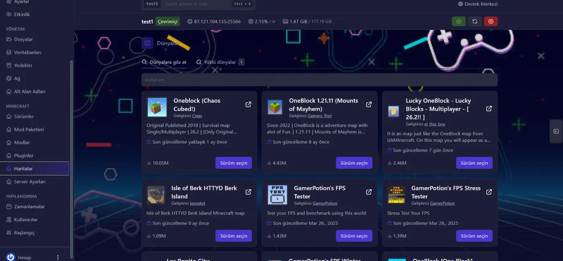The height and width of the screenshot is (261, 563).
Task: Open Yedekler backups page
Action: [x=23, y=66]
